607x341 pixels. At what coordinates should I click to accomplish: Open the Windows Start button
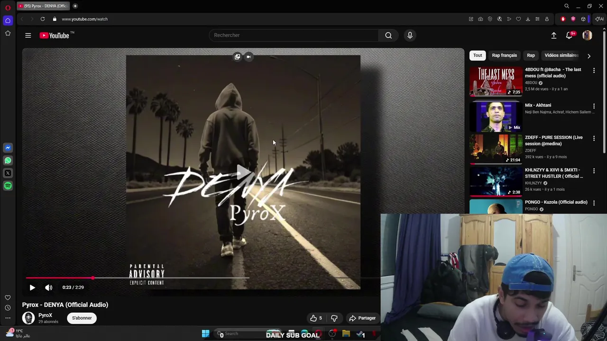pyautogui.click(x=205, y=334)
